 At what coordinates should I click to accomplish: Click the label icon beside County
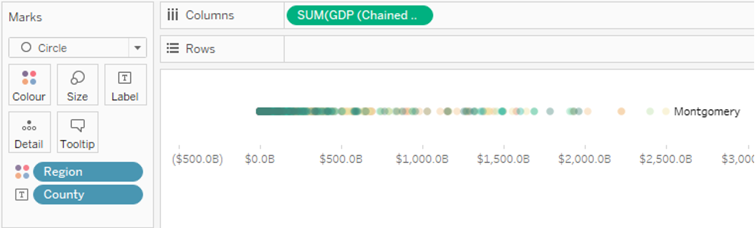[21, 195]
